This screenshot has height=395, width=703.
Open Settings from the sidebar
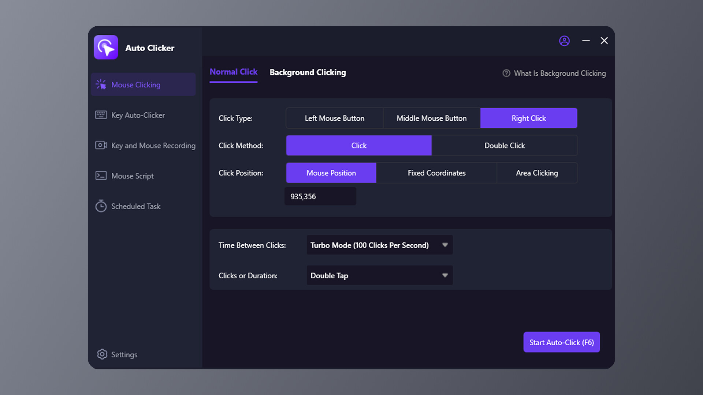point(124,354)
